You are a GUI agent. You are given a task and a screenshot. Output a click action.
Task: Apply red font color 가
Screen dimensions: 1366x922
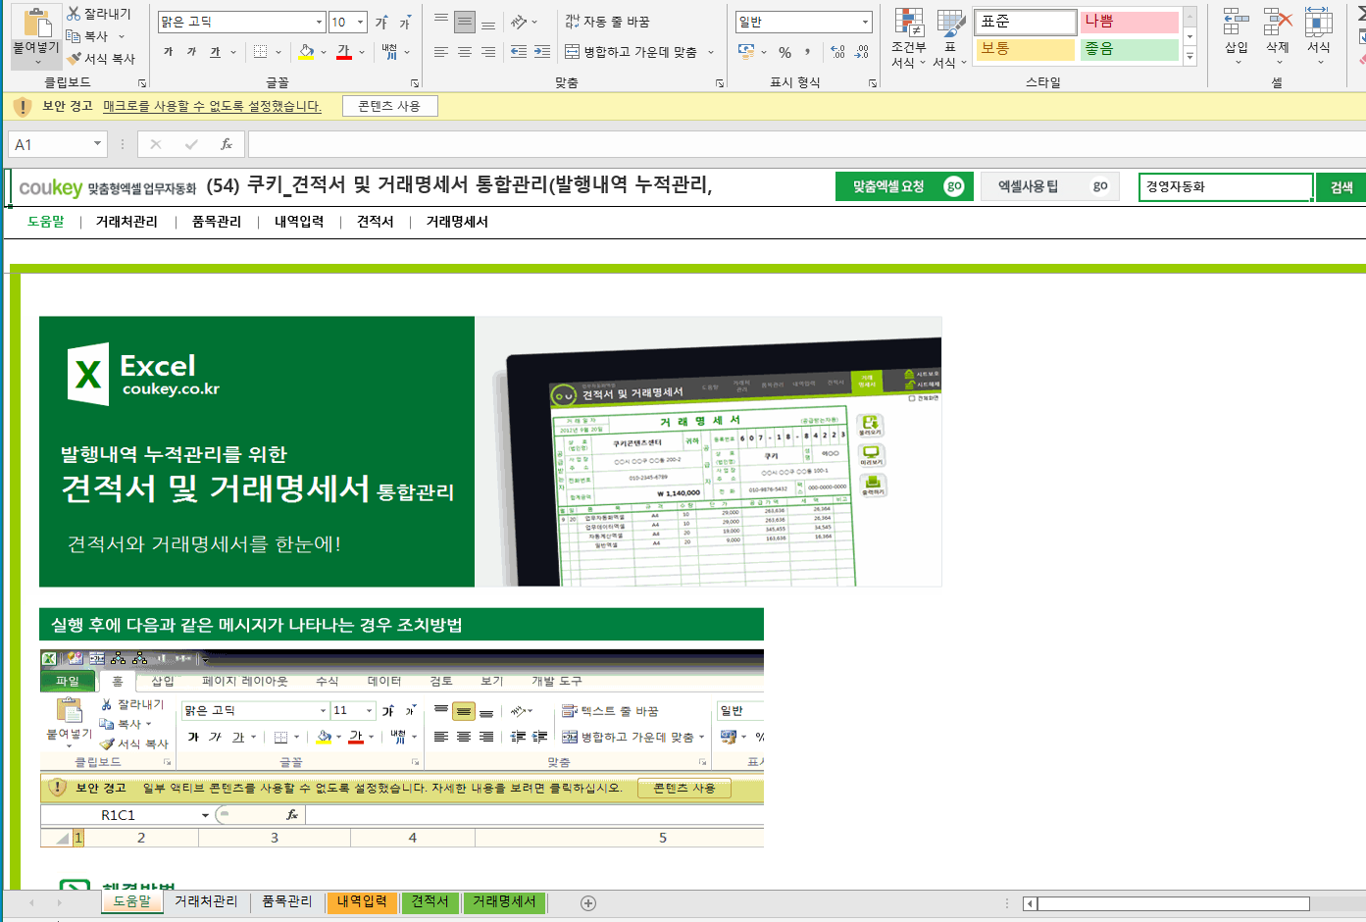click(x=344, y=52)
